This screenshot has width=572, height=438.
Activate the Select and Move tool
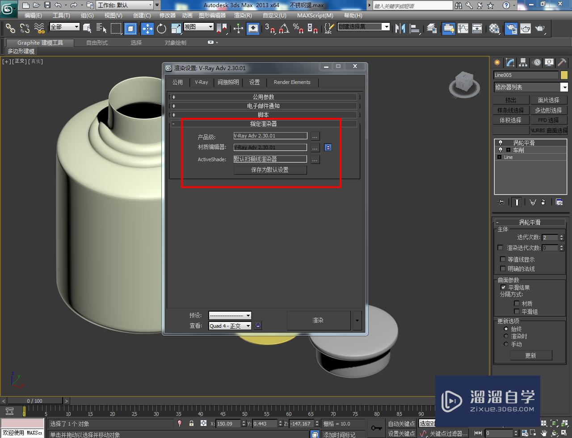tap(147, 29)
